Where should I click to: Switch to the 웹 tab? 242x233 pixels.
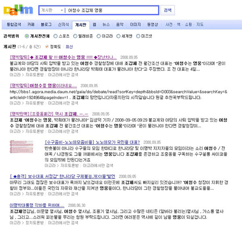click(x=94, y=24)
